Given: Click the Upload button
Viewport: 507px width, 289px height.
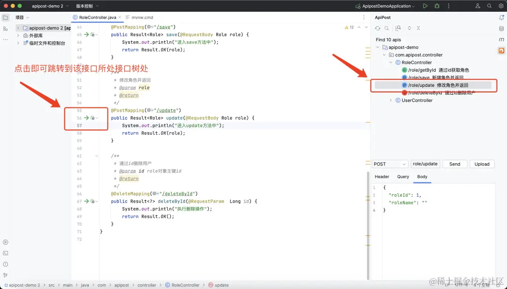Looking at the screenshot, I should [x=482, y=164].
